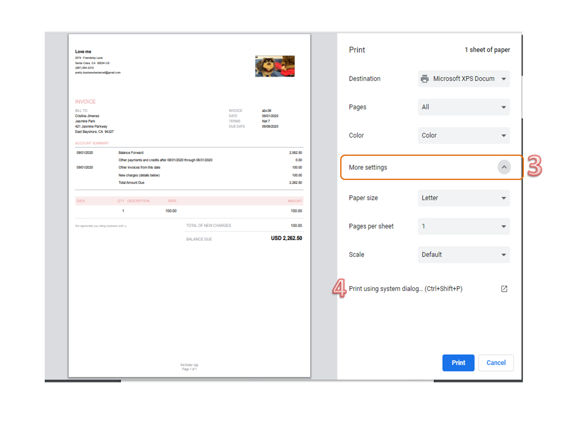Viewport: 578px width, 434px height.
Task: Cancel the print job
Action: pyautogui.click(x=496, y=363)
